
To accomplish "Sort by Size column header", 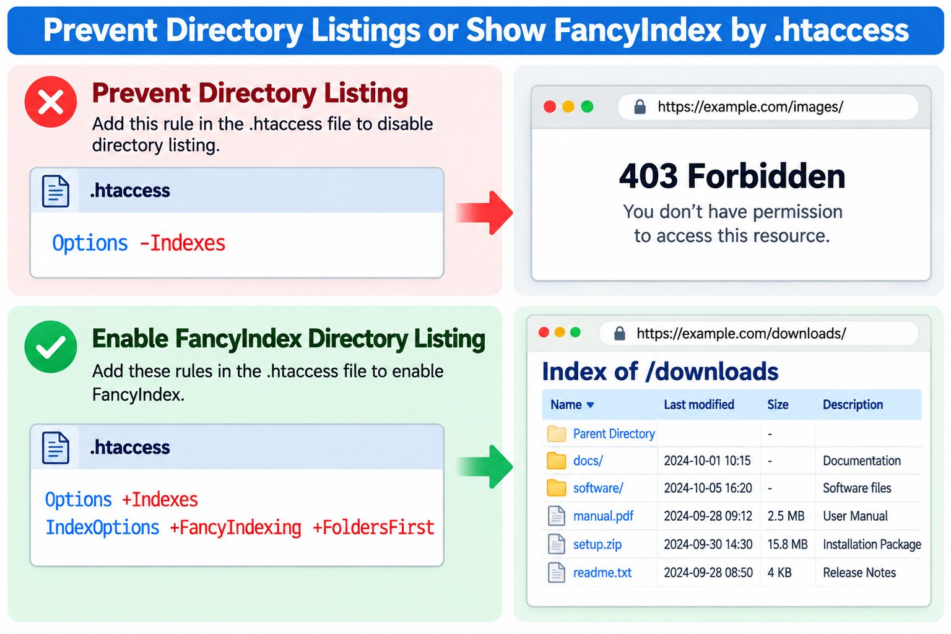I will (778, 404).
